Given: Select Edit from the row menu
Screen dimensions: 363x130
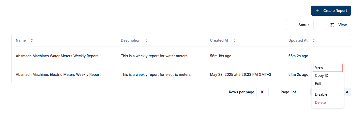Looking at the screenshot, I should tap(318, 84).
